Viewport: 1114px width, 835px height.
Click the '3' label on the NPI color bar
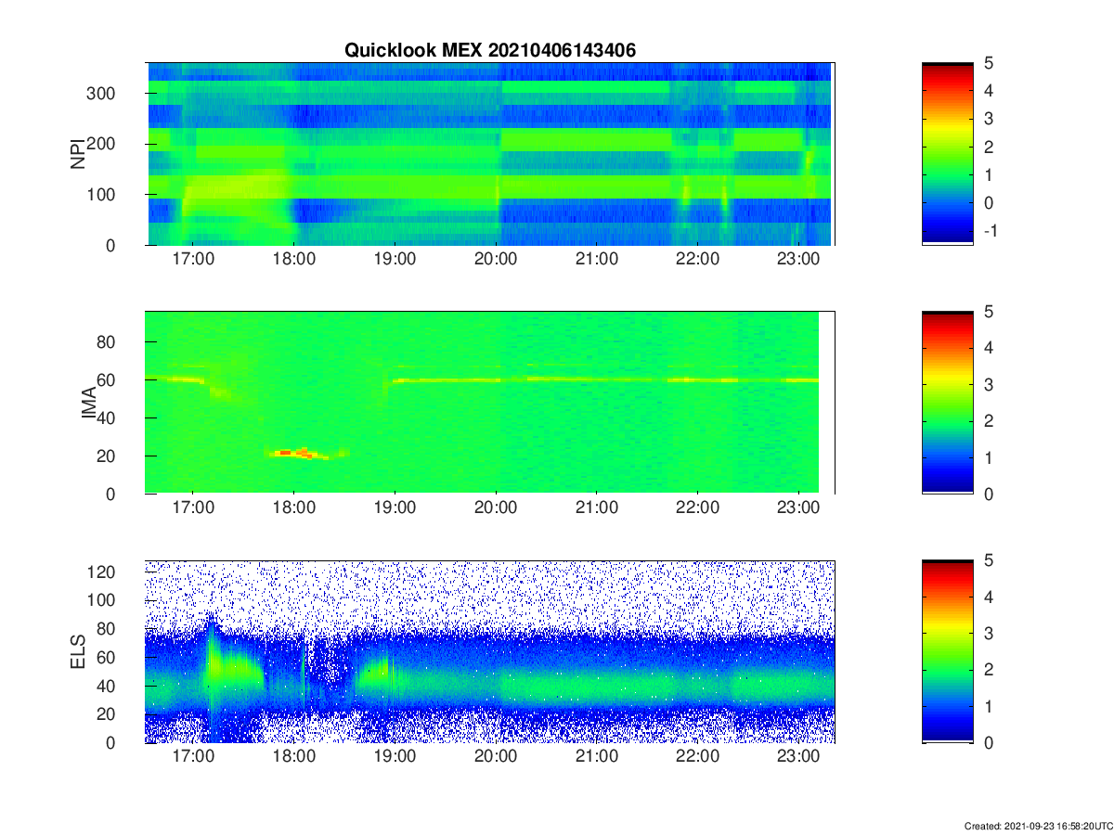[990, 119]
